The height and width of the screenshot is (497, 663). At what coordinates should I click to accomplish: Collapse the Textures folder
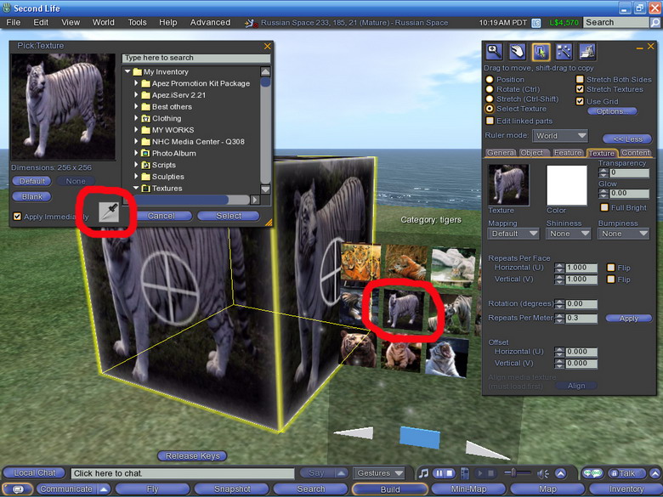tap(136, 188)
